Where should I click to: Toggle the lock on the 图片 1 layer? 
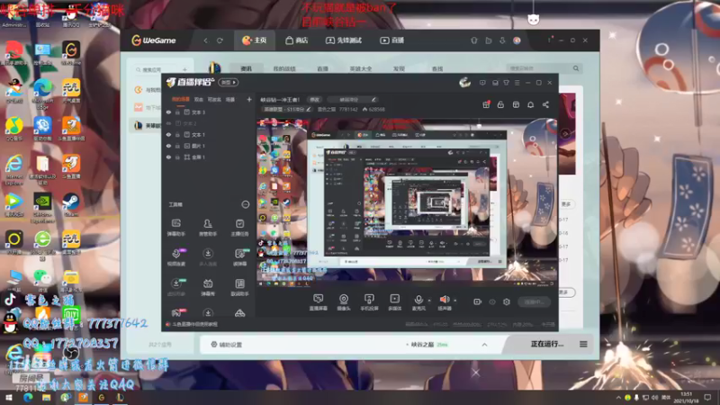point(177,146)
